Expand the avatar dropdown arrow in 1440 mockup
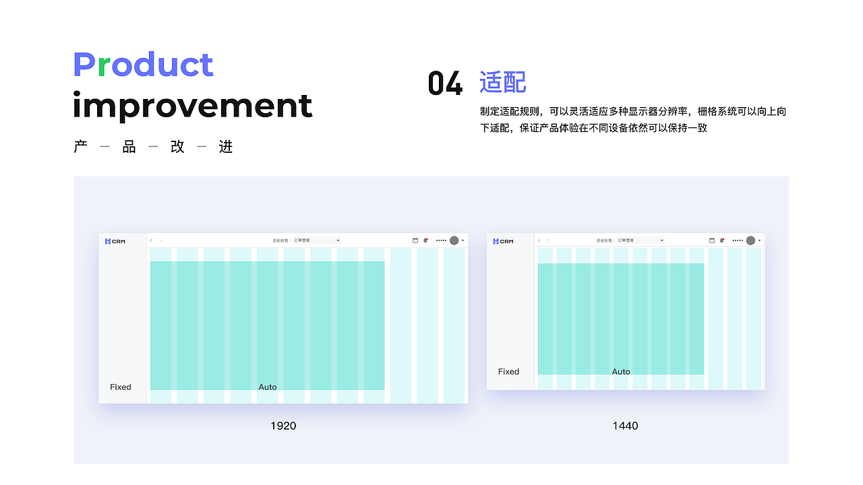 point(759,240)
